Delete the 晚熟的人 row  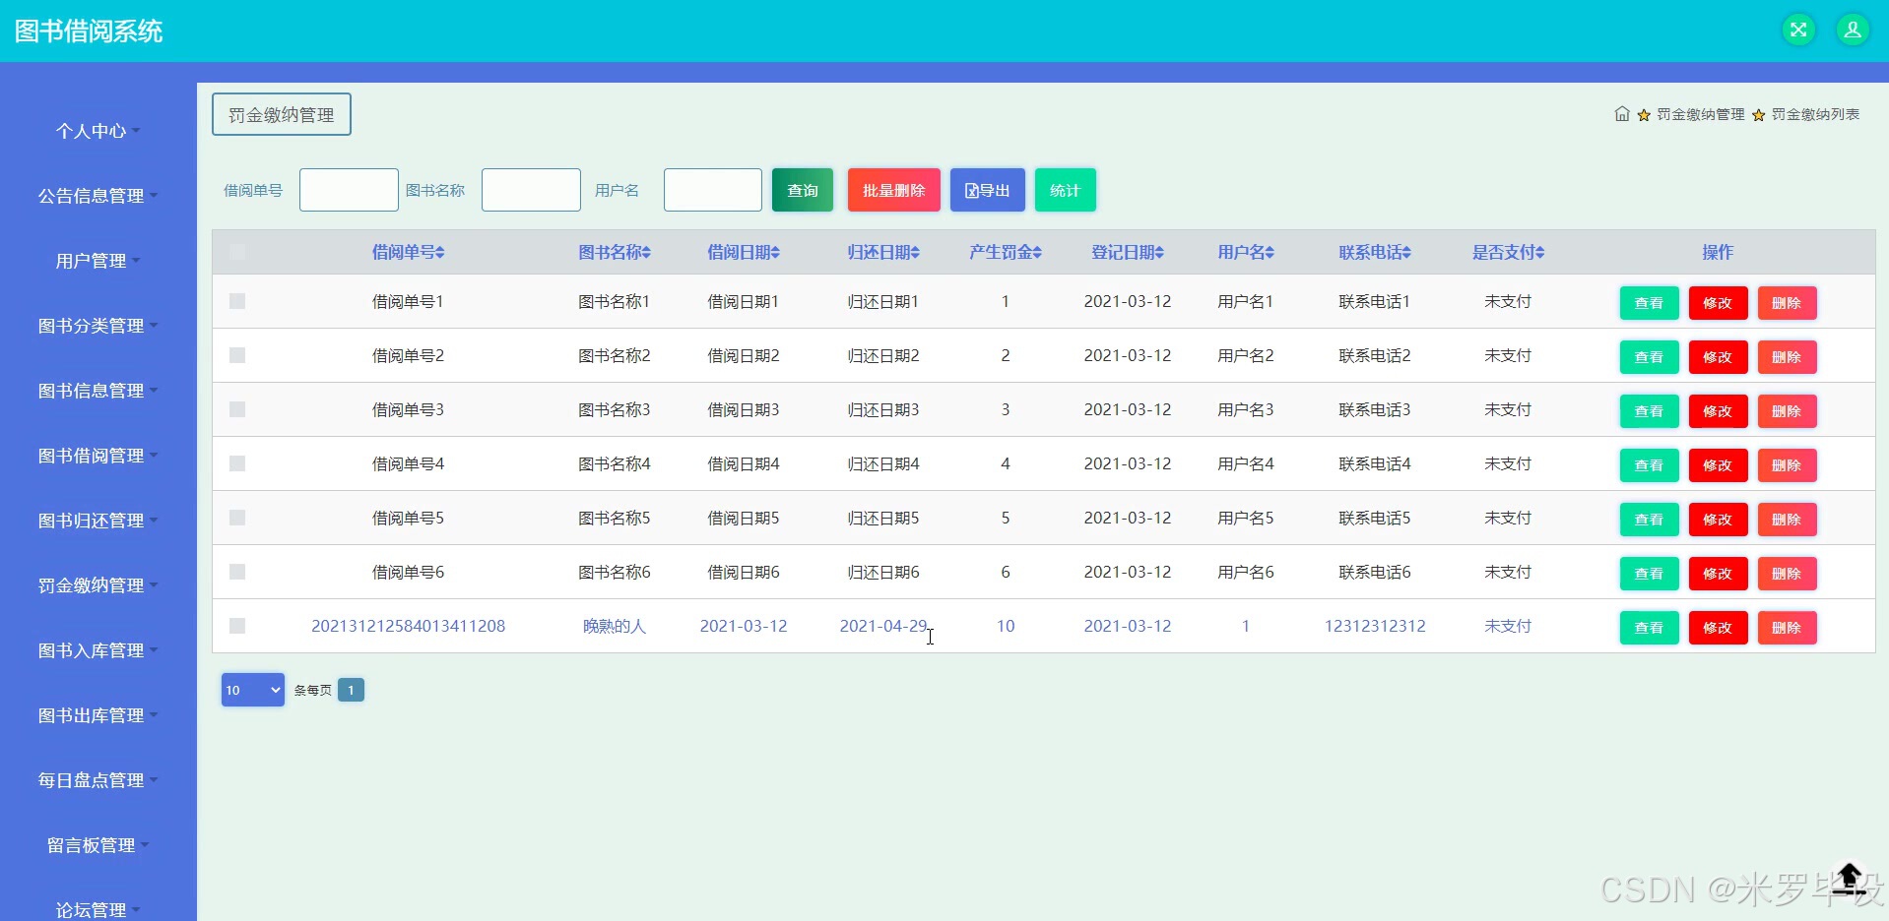click(1787, 628)
